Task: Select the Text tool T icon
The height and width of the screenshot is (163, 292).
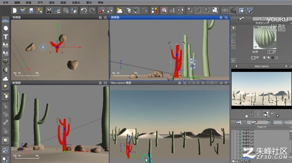Action: (x=6, y=37)
